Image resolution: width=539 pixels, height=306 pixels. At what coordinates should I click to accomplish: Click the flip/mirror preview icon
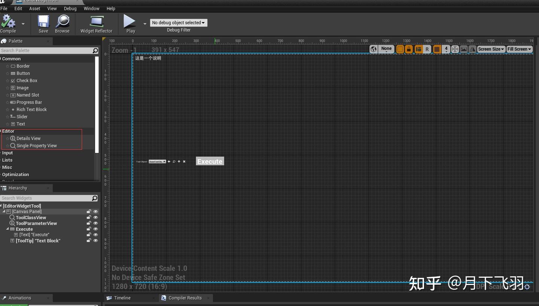(472, 49)
